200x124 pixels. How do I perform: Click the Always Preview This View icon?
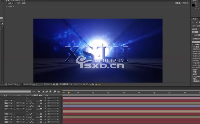pos(6,84)
